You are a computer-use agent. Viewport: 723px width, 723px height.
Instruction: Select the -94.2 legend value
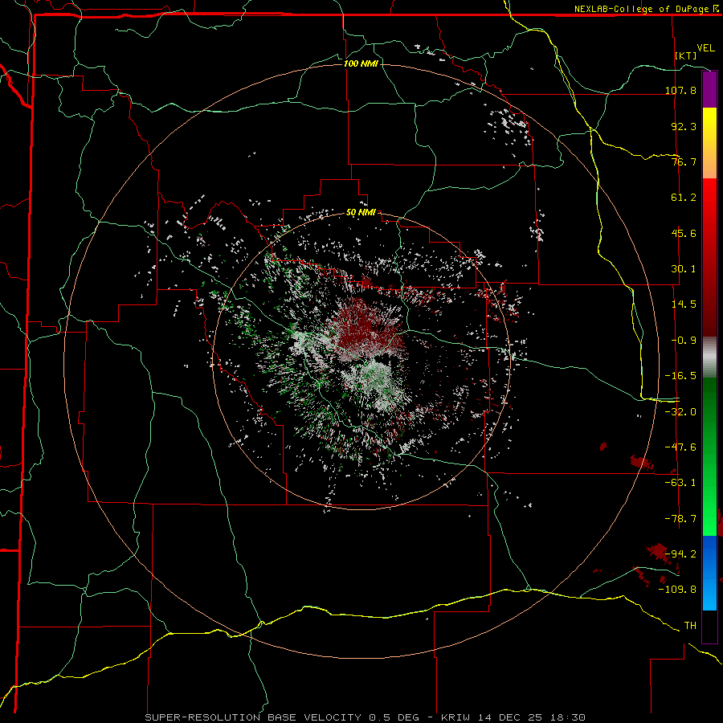tap(680, 553)
